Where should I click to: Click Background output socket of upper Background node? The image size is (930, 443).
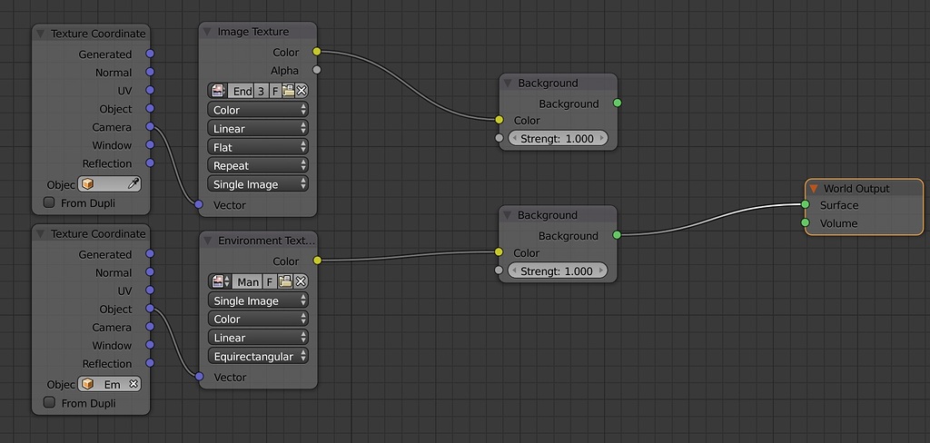(x=618, y=103)
